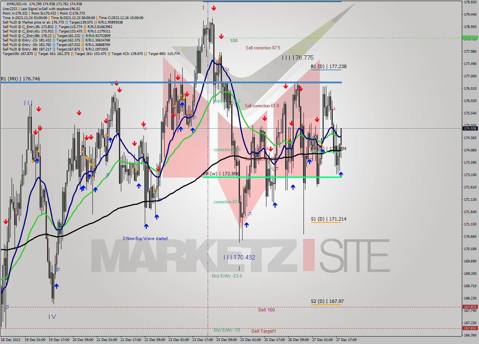Click the '25 Dec 01:00' time axis label

[250, 340]
